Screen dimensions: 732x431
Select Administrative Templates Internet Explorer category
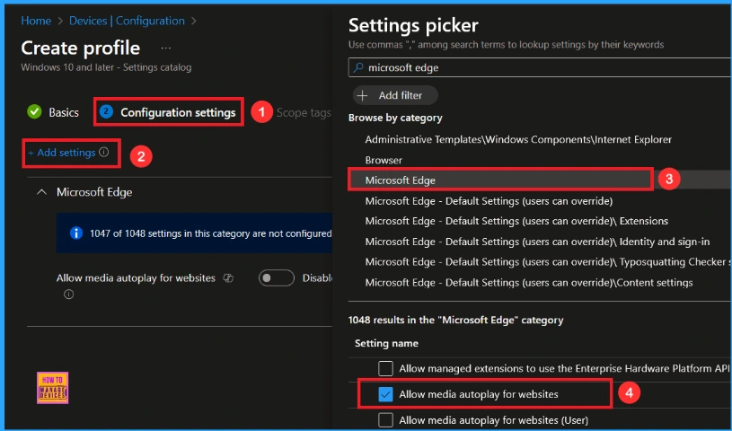point(518,139)
